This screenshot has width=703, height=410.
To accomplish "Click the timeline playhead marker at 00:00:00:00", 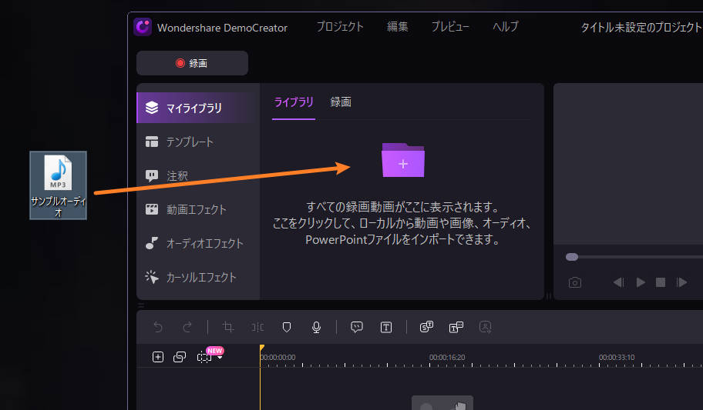I will tap(262, 348).
